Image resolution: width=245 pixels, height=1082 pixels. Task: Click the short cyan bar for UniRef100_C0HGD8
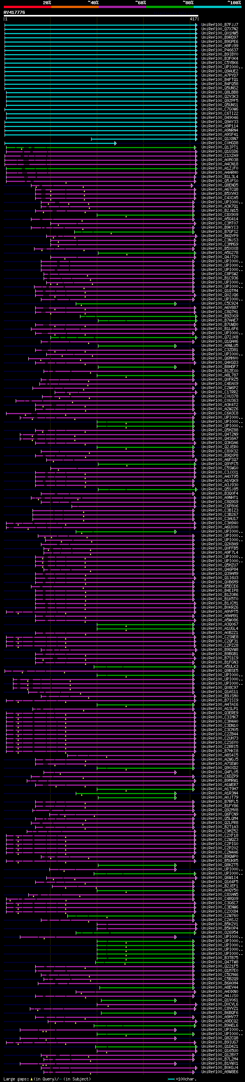click(x=60, y=143)
